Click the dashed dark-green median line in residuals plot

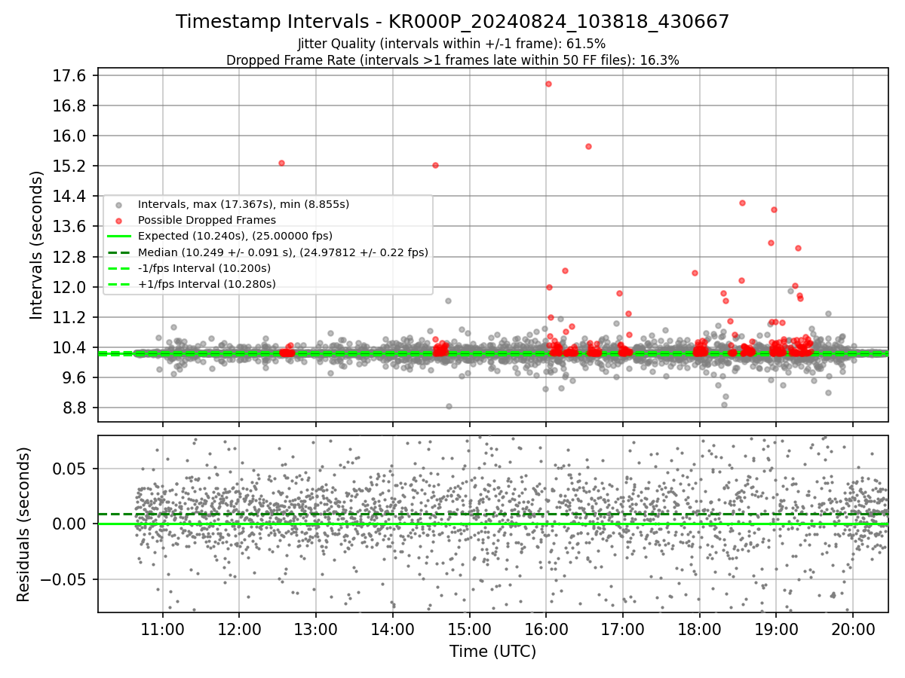click(x=493, y=514)
